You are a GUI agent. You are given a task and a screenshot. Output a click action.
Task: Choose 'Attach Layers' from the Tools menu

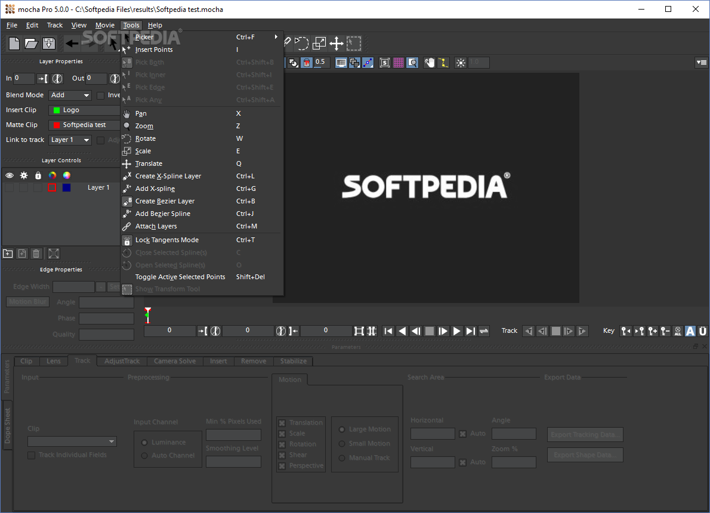coord(202,227)
